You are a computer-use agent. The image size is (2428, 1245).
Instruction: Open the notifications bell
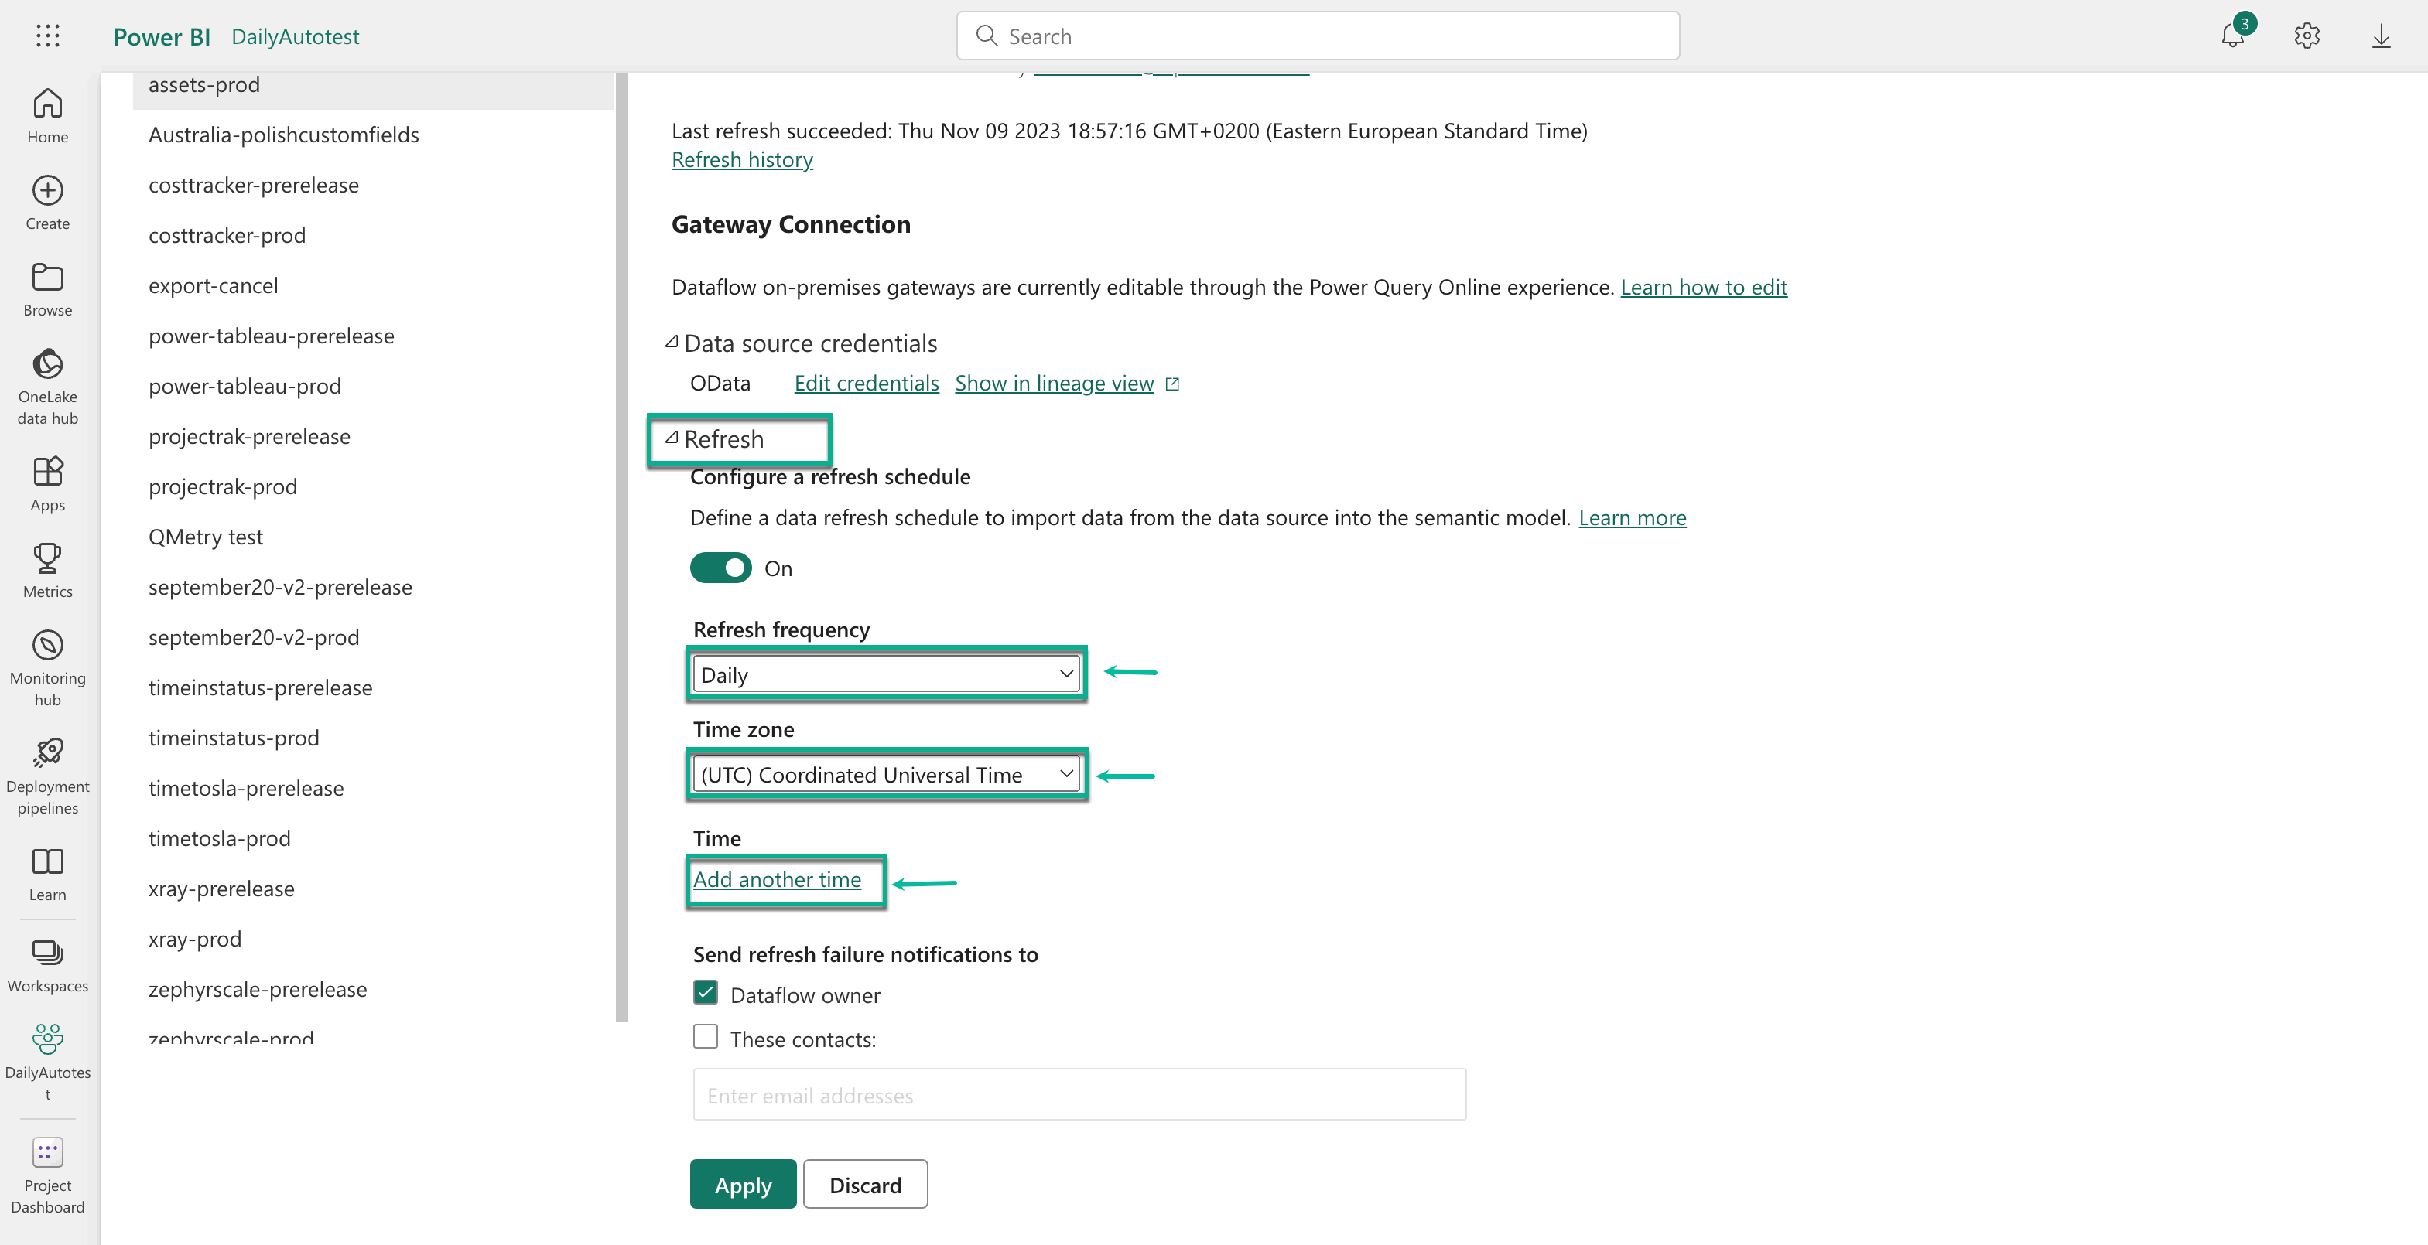pos(2232,36)
